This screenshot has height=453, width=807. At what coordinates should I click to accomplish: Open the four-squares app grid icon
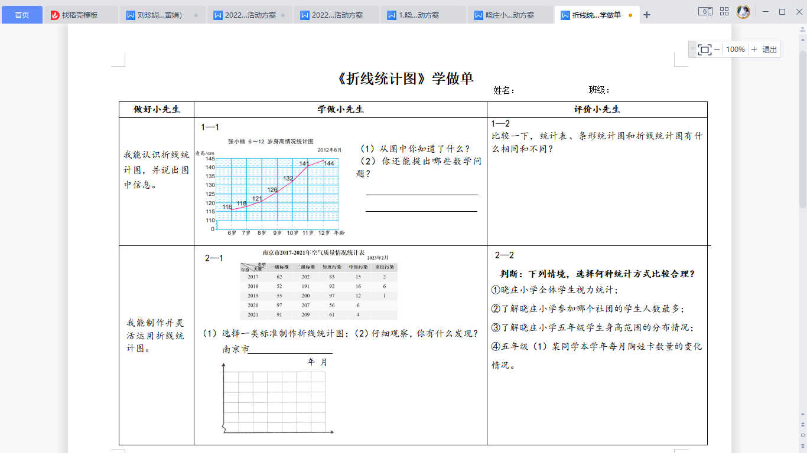[724, 11]
